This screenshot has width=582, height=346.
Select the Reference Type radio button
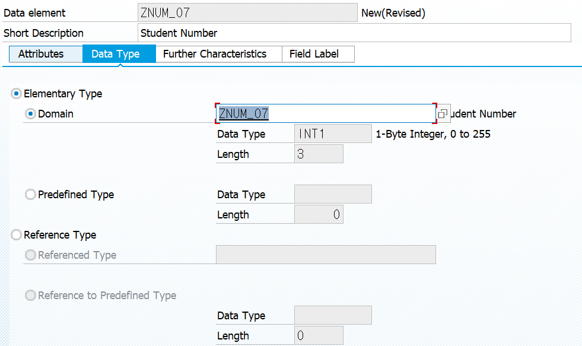coord(16,234)
